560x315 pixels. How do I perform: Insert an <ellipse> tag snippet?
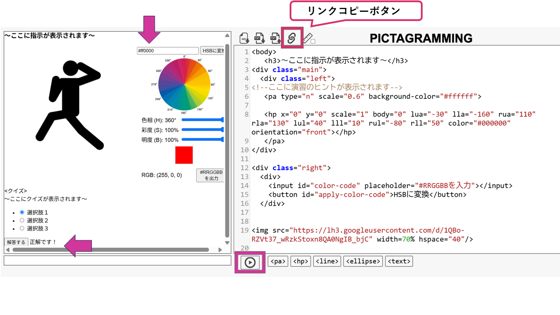pos(363,261)
